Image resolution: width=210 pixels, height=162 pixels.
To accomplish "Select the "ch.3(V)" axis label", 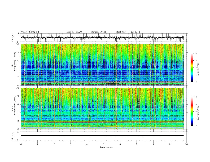I will pyautogui.click(x=13, y=136).
